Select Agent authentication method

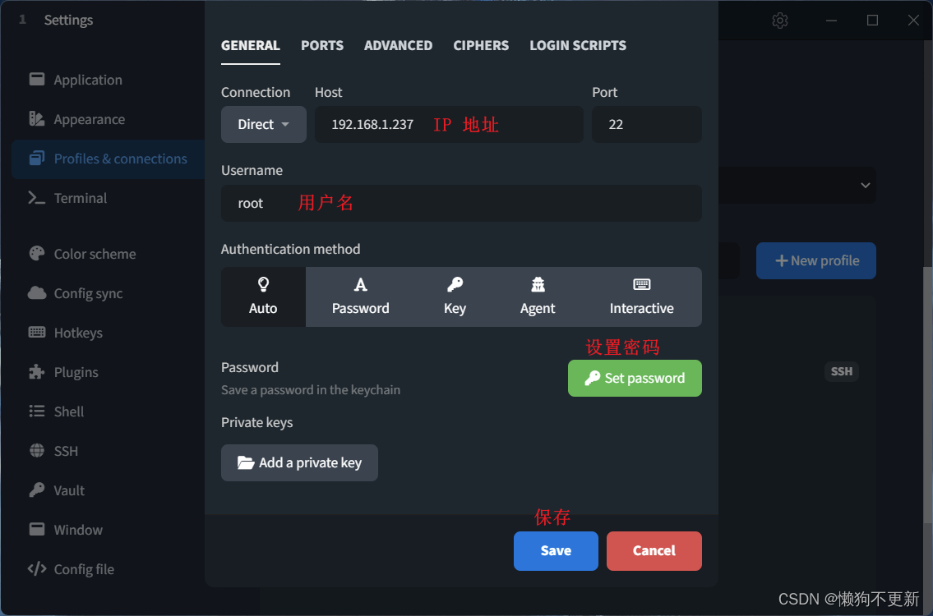point(538,297)
